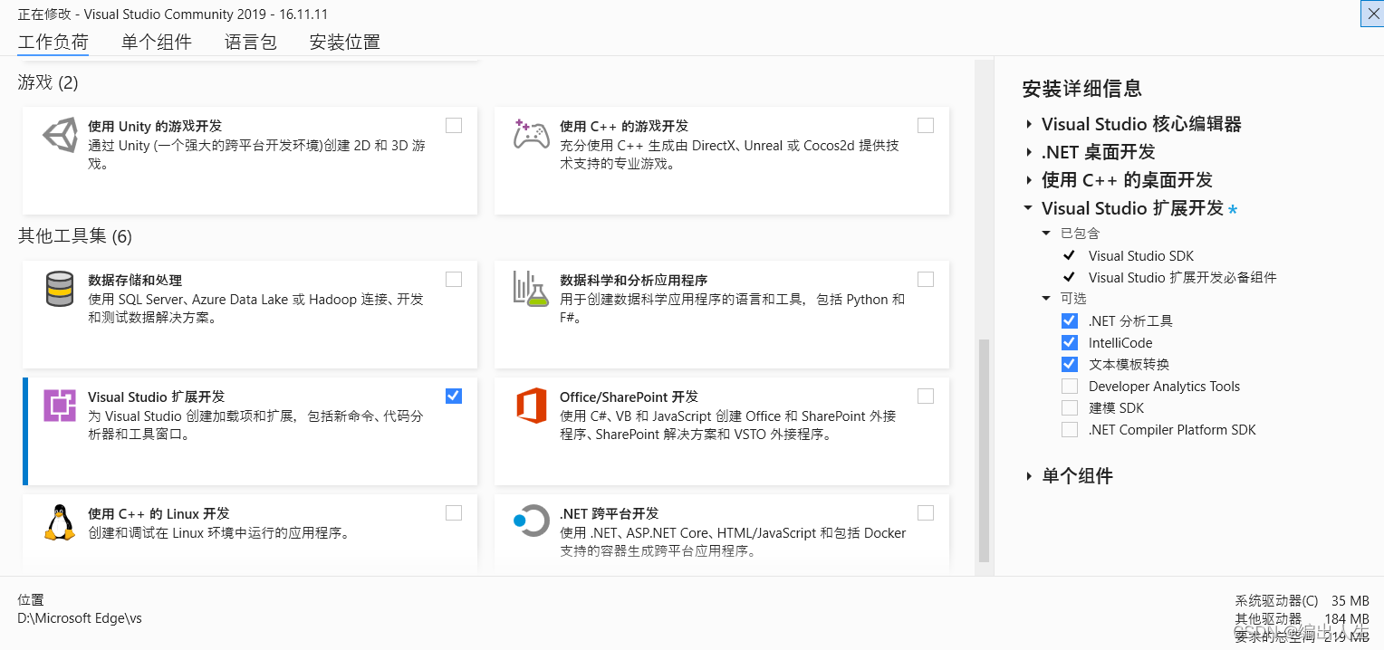1384x650 pixels.
Task: Click the D:\Microsoft Edge\vs install path
Action: (80, 618)
